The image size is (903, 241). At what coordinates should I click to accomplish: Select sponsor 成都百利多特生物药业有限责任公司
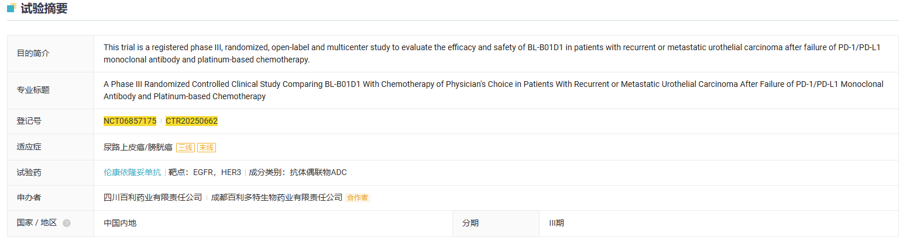coord(277,197)
